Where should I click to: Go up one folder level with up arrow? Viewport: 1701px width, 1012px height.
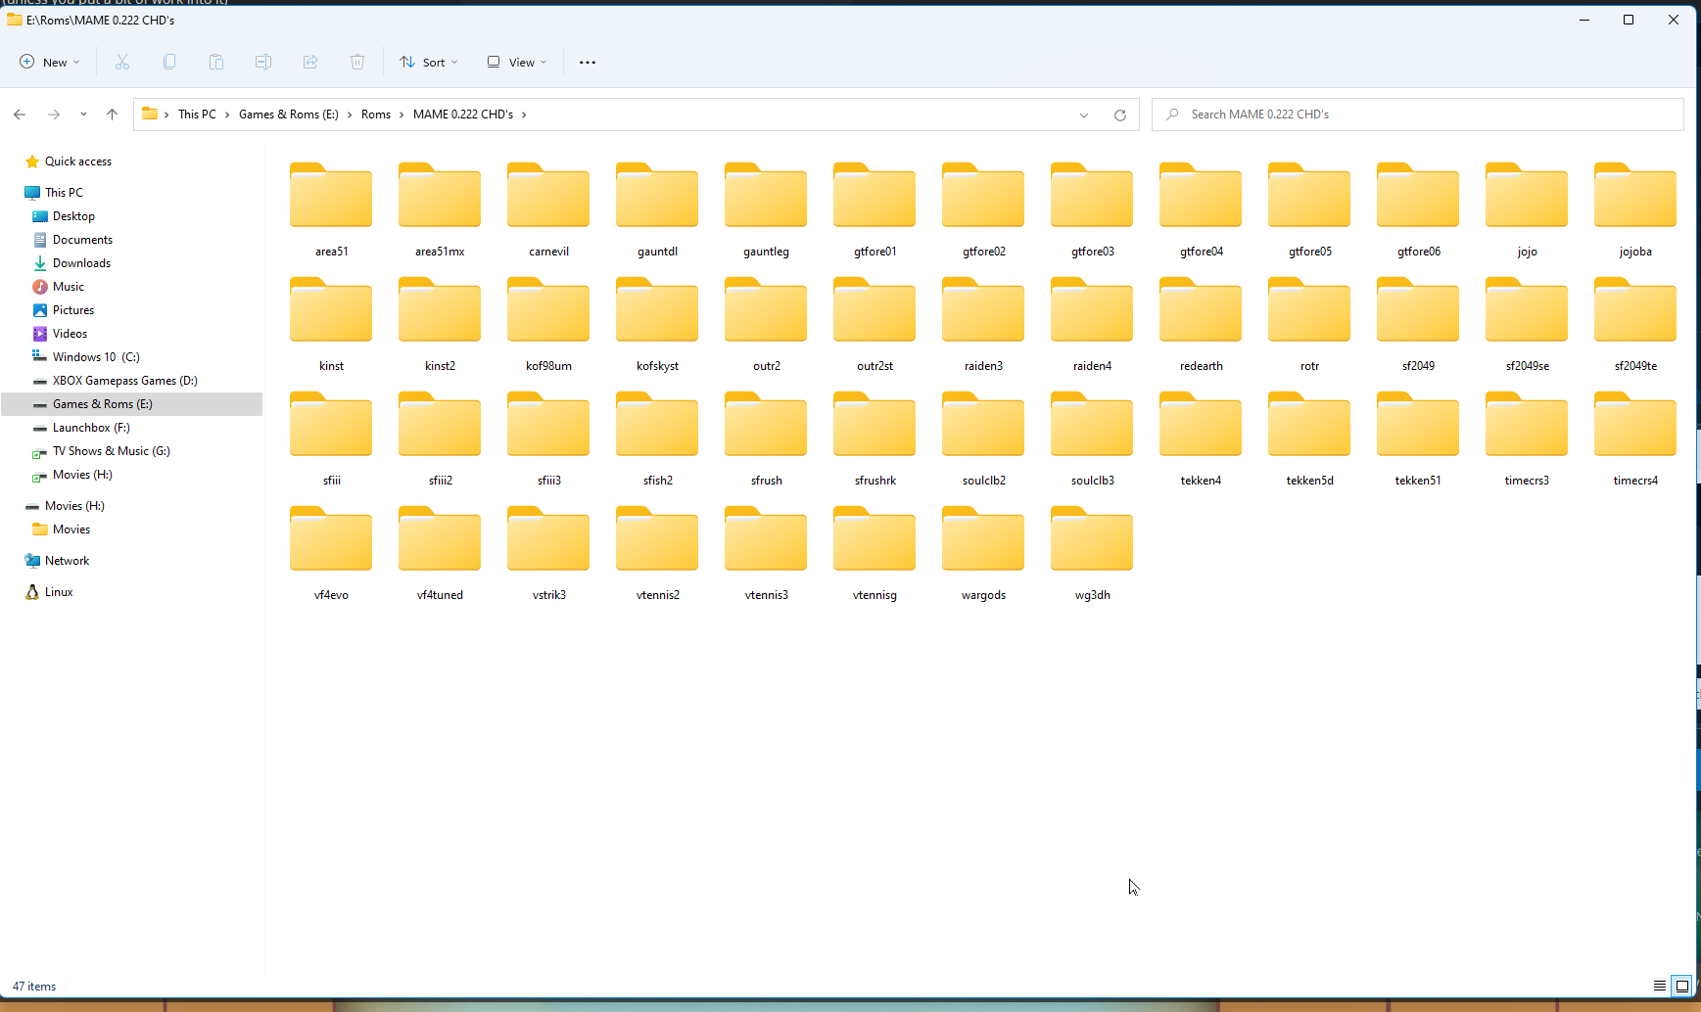click(x=113, y=115)
